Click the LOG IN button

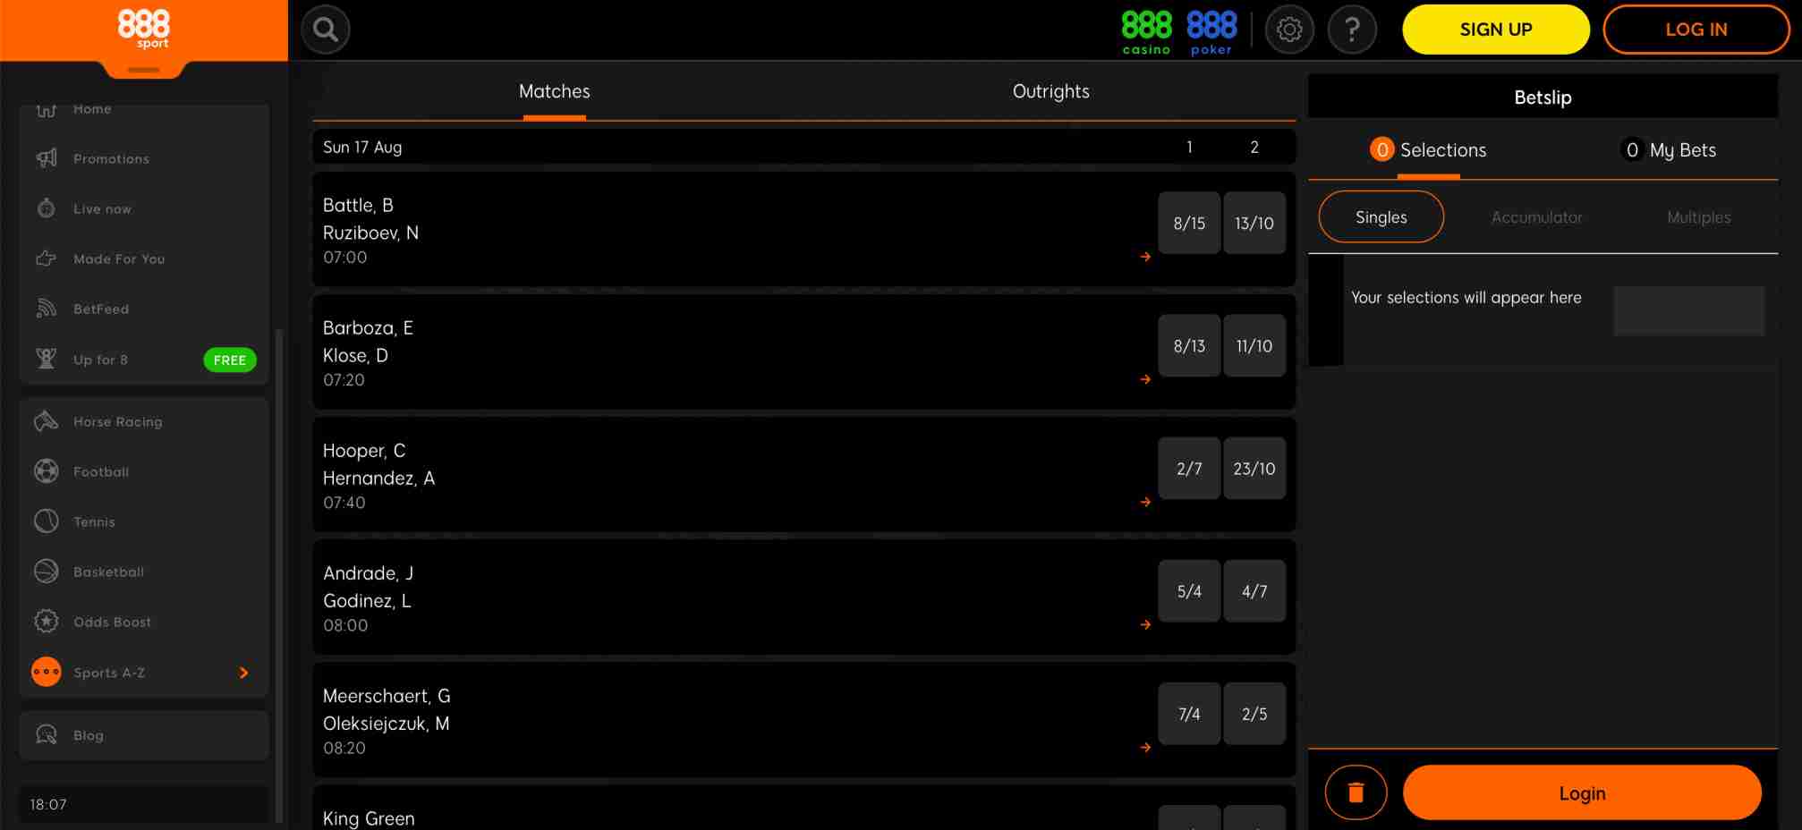tap(1696, 30)
